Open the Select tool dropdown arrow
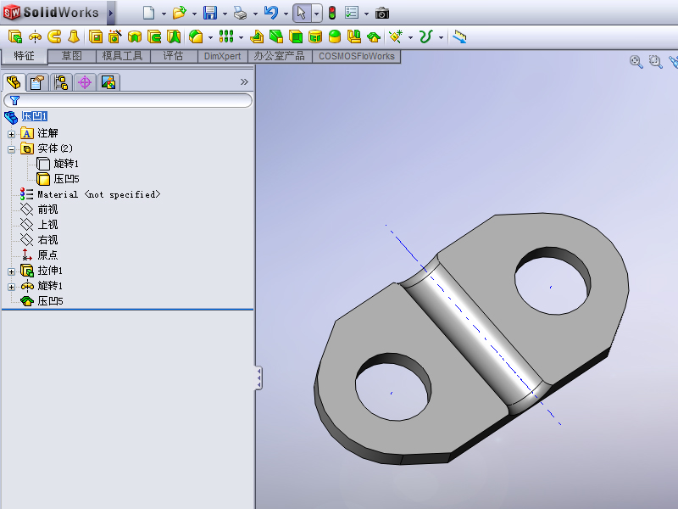 pos(316,14)
